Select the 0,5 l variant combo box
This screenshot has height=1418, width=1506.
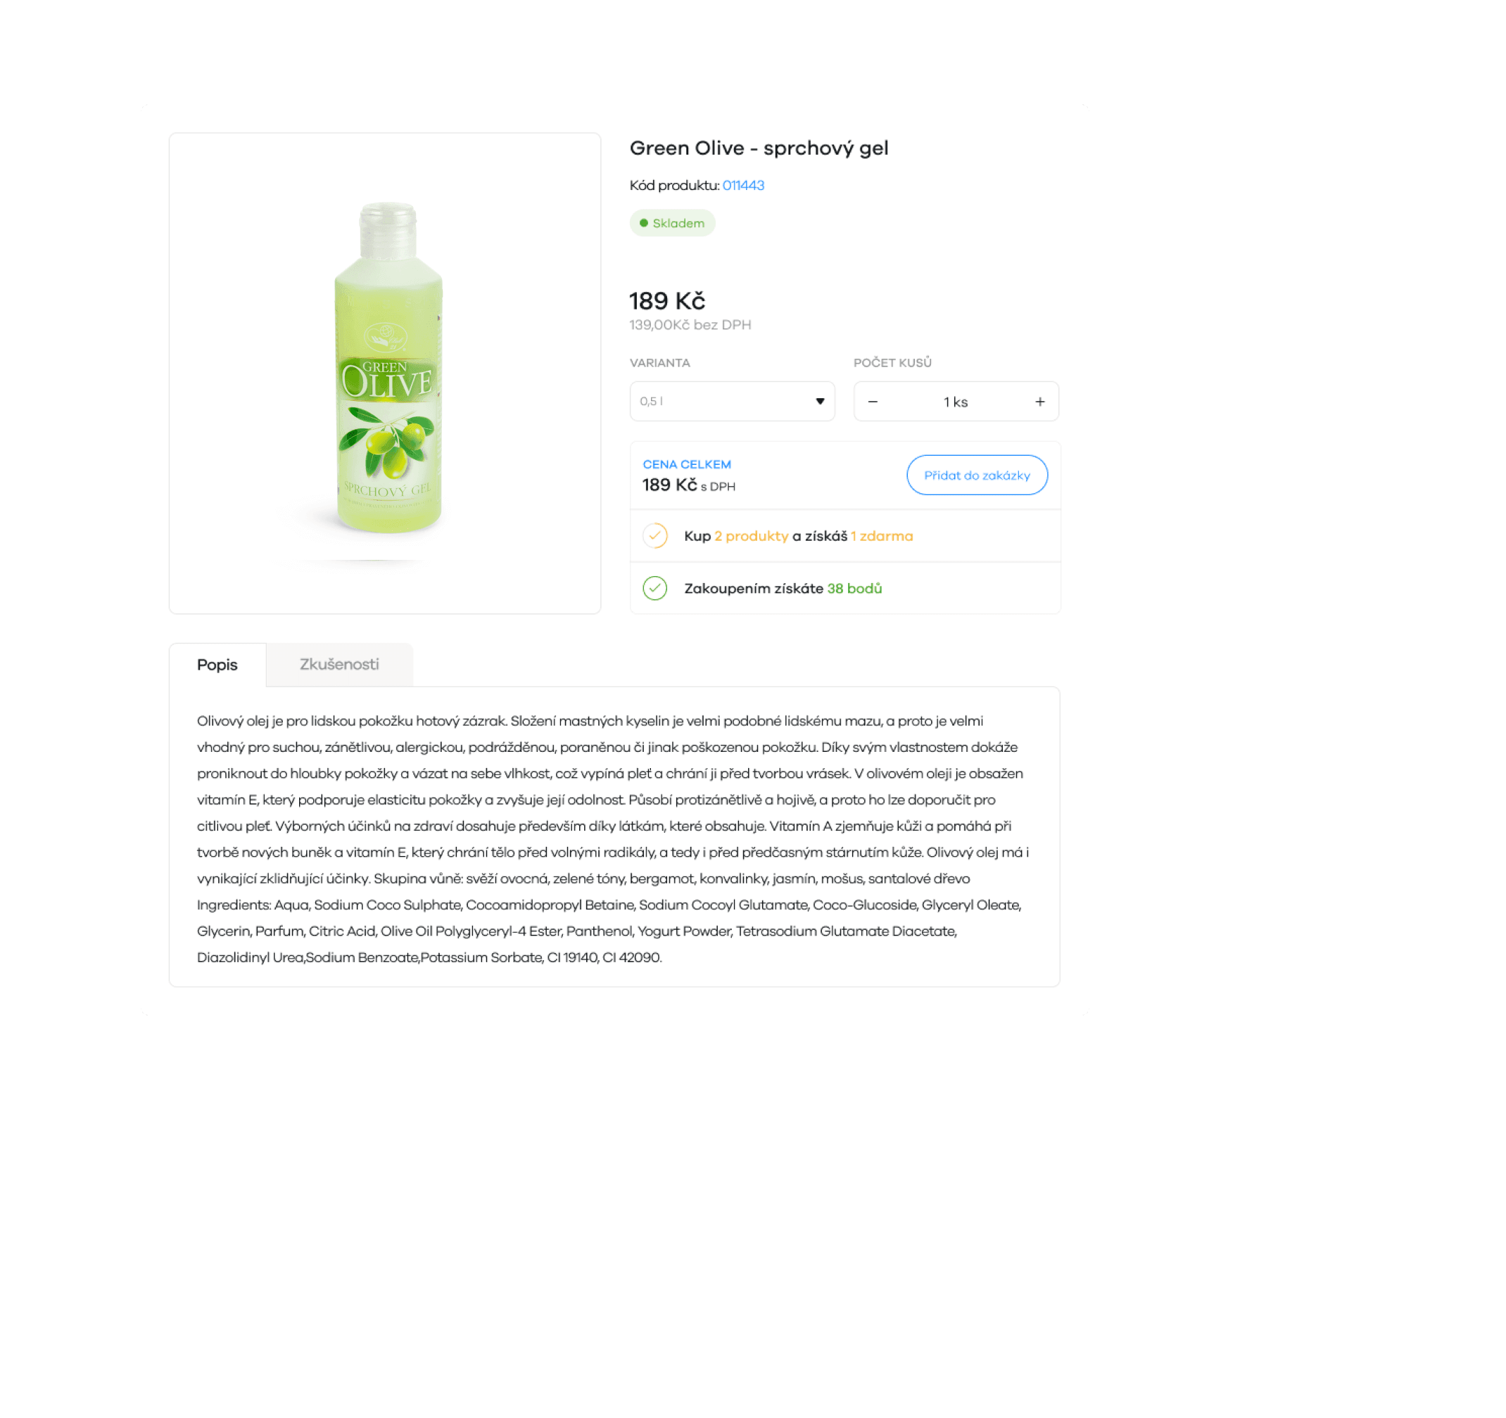tap(732, 401)
